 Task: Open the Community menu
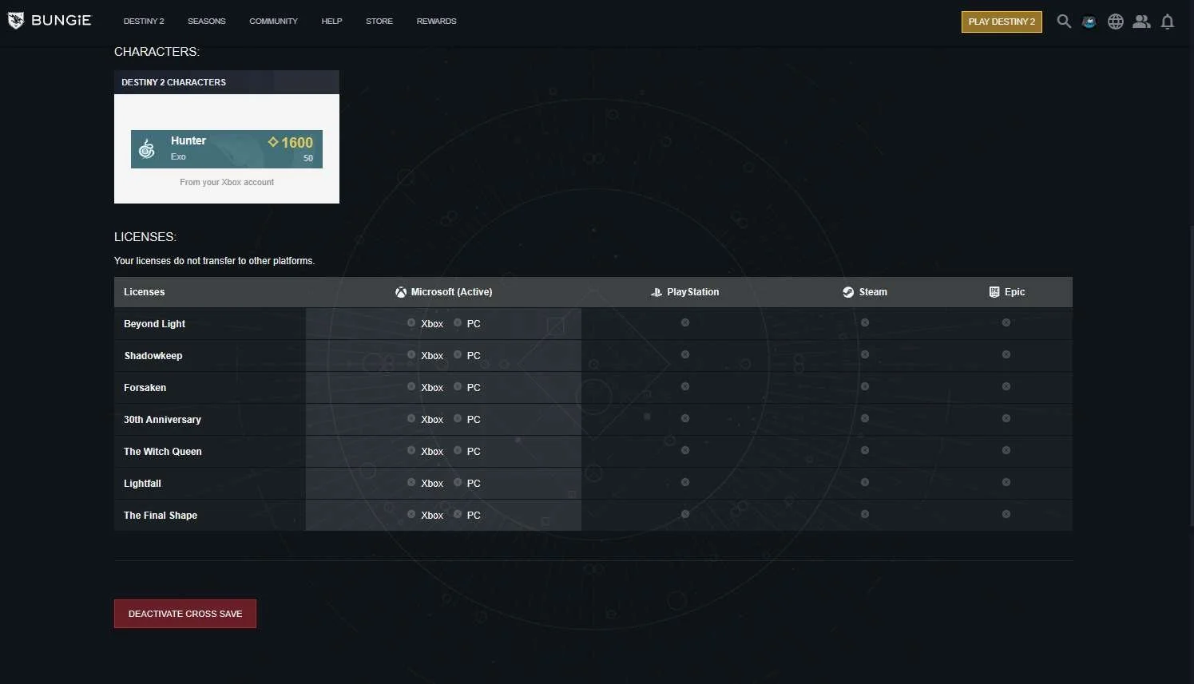coord(273,22)
